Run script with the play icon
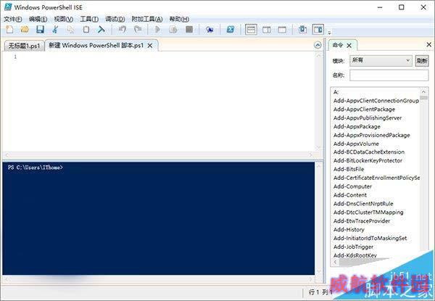The image size is (435, 301). click(x=157, y=30)
